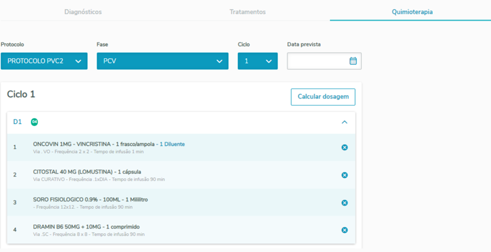Switch to the Diagnósticos tab

pyautogui.click(x=83, y=12)
